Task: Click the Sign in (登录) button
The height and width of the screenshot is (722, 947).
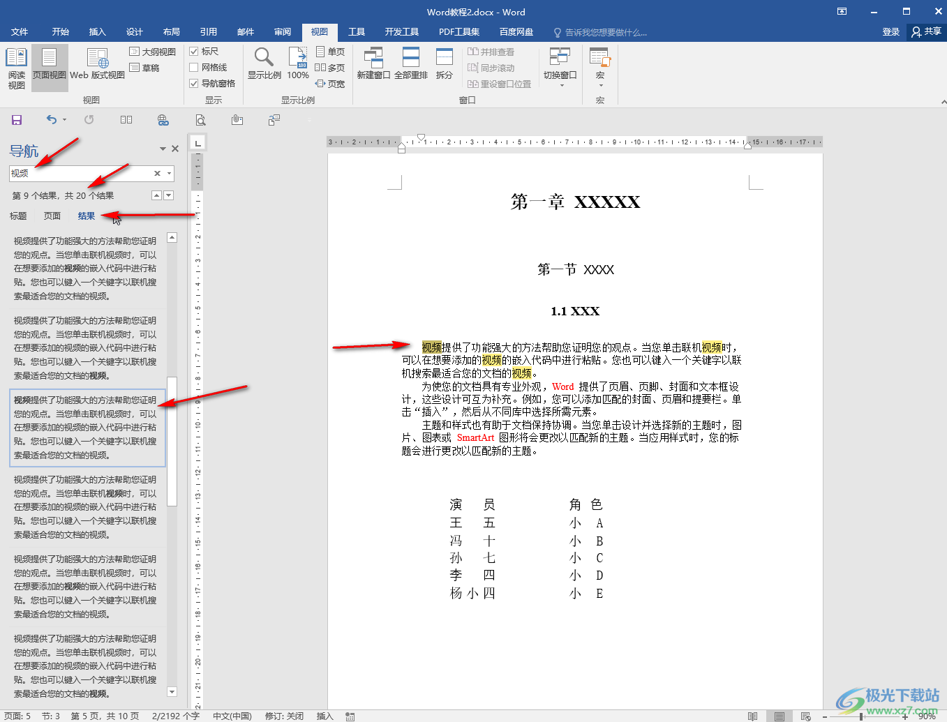Action: coord(891,32)
